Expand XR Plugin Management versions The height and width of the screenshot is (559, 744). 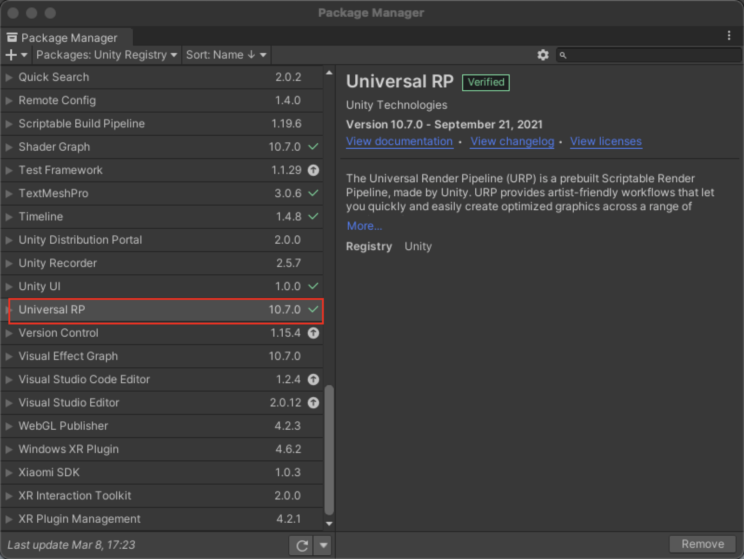[9, 519]
